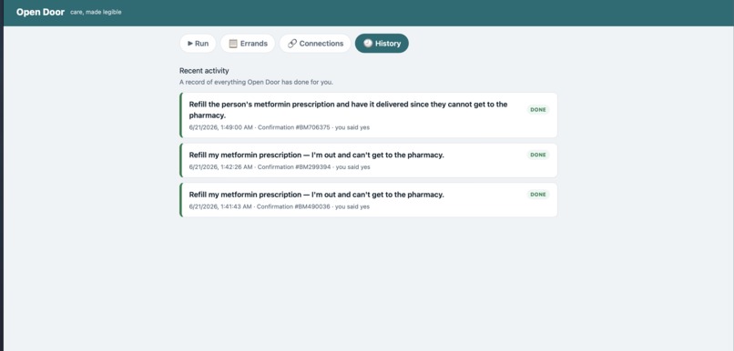Open the 'Refill the person's metformin' entry

369,115
